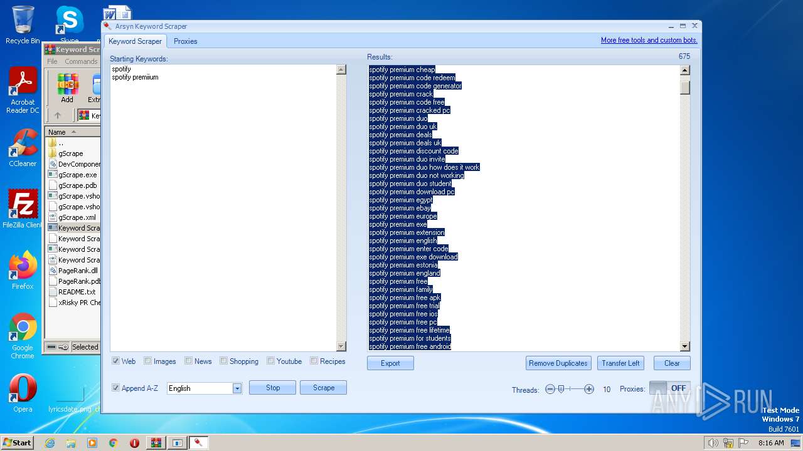Open lyricsdate.png file on desktop

coord(70,398)
